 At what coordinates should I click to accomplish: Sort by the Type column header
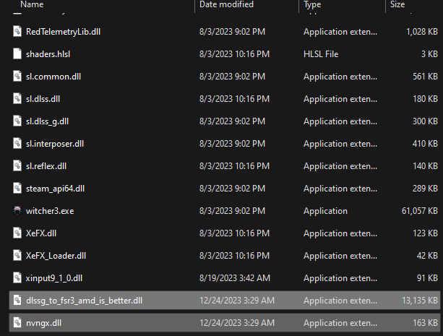point(312,4)
